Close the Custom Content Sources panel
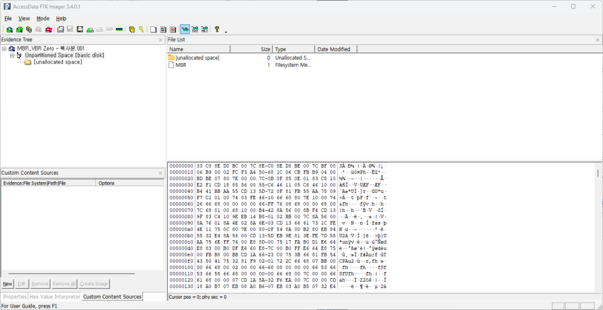This screenshot has width=603, height=310. click(160, 173)
